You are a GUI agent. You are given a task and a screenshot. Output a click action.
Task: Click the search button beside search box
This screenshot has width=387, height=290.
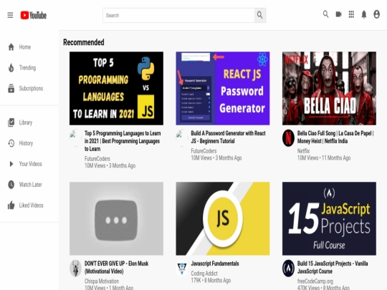point(260,15)
